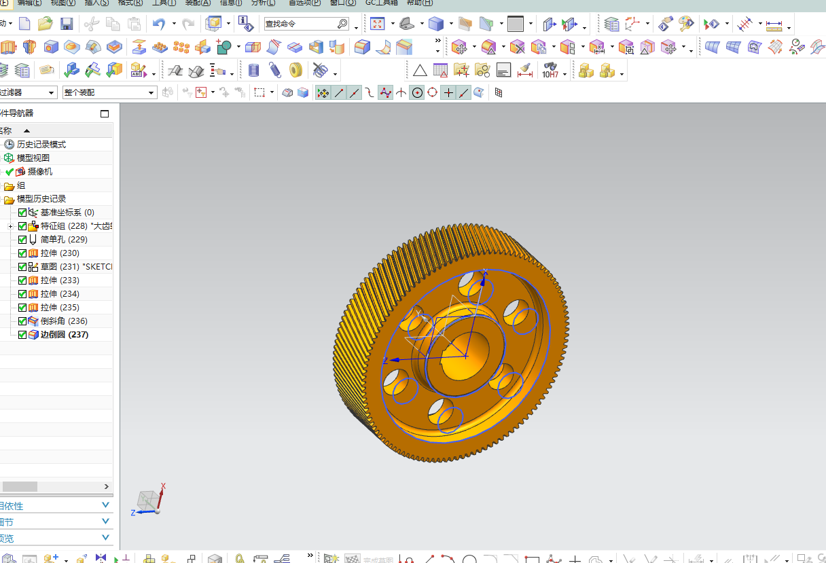Select the Revolve feature icon
Viewport: 826px width, 563px height.
pyautogui.click(x=29, y=48)
